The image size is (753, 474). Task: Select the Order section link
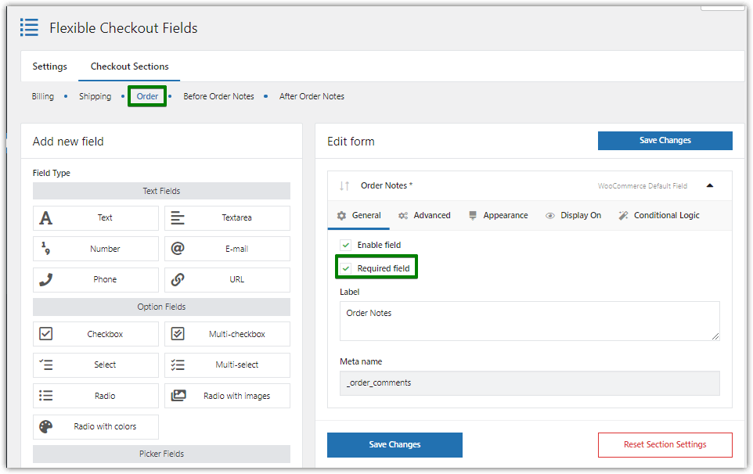pyautogui.click(x=147, y=96)
